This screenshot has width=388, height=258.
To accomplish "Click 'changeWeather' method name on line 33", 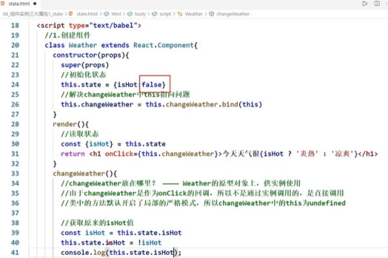I will coord(79,174).
